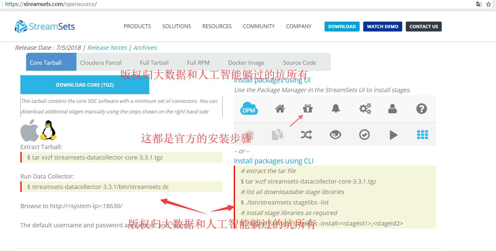The width and height of the screenshot is (496, 251).
Task: Click the 'Use the Package Manager' description text
Action: pyautogui.click(x=322, y=90)
